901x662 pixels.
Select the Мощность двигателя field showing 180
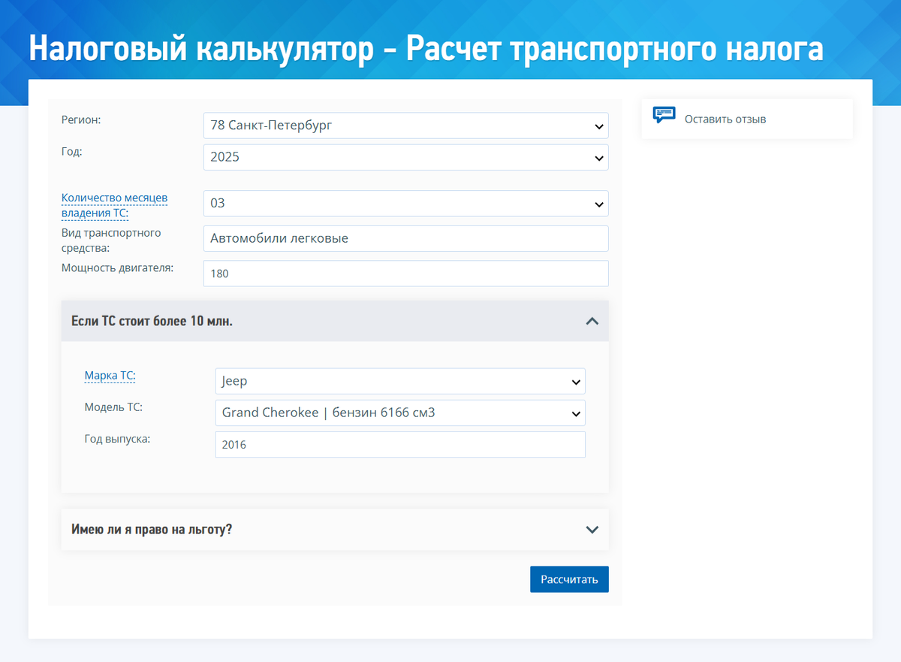[405, 273]
